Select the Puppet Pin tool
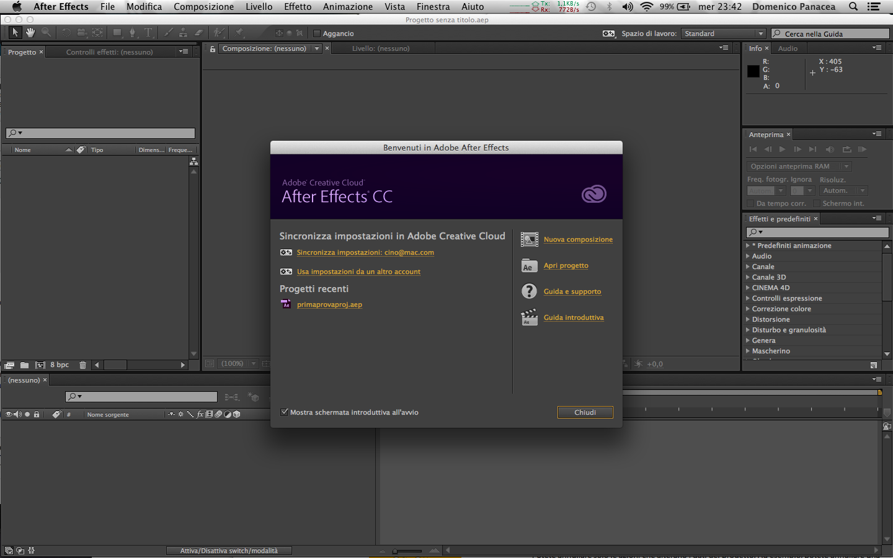Image resolution: width=893 pixels, height=558 pixels. (239, 33)
